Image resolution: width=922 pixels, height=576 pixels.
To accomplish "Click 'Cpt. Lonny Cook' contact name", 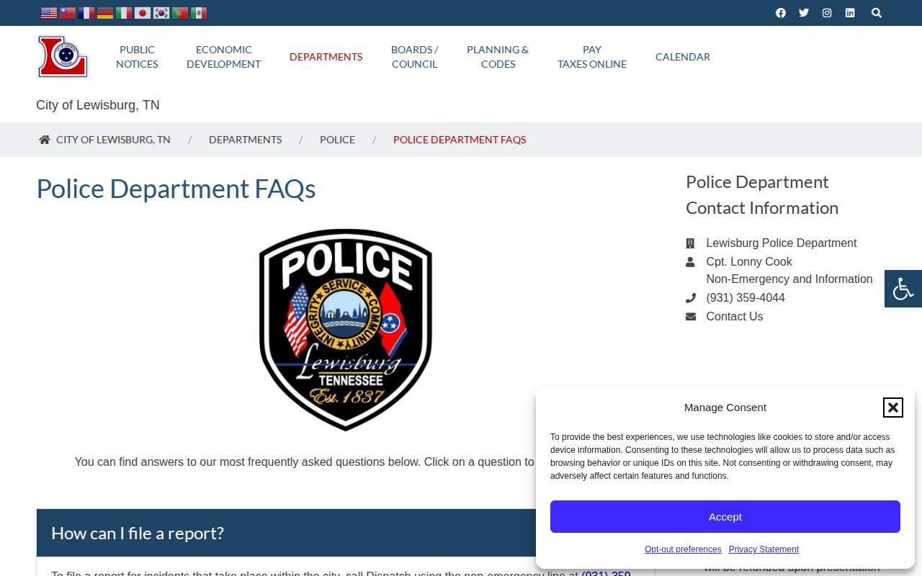I will [x=749, y=262].
